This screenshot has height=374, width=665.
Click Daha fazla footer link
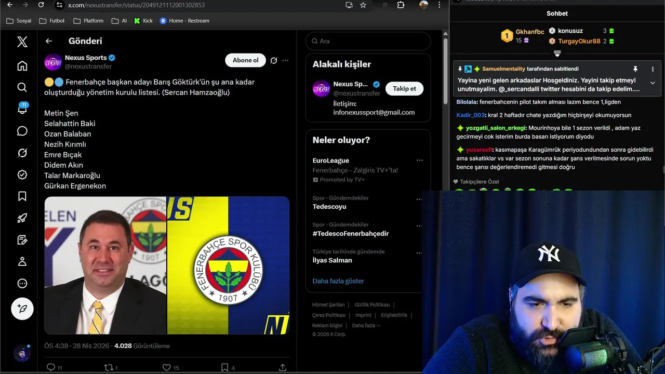point(366,326)
